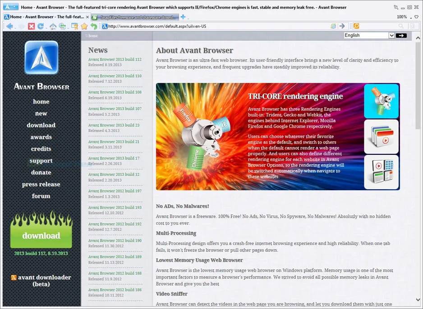
Task: Go back with the blue Back arrow
Action: pos(9,26)
